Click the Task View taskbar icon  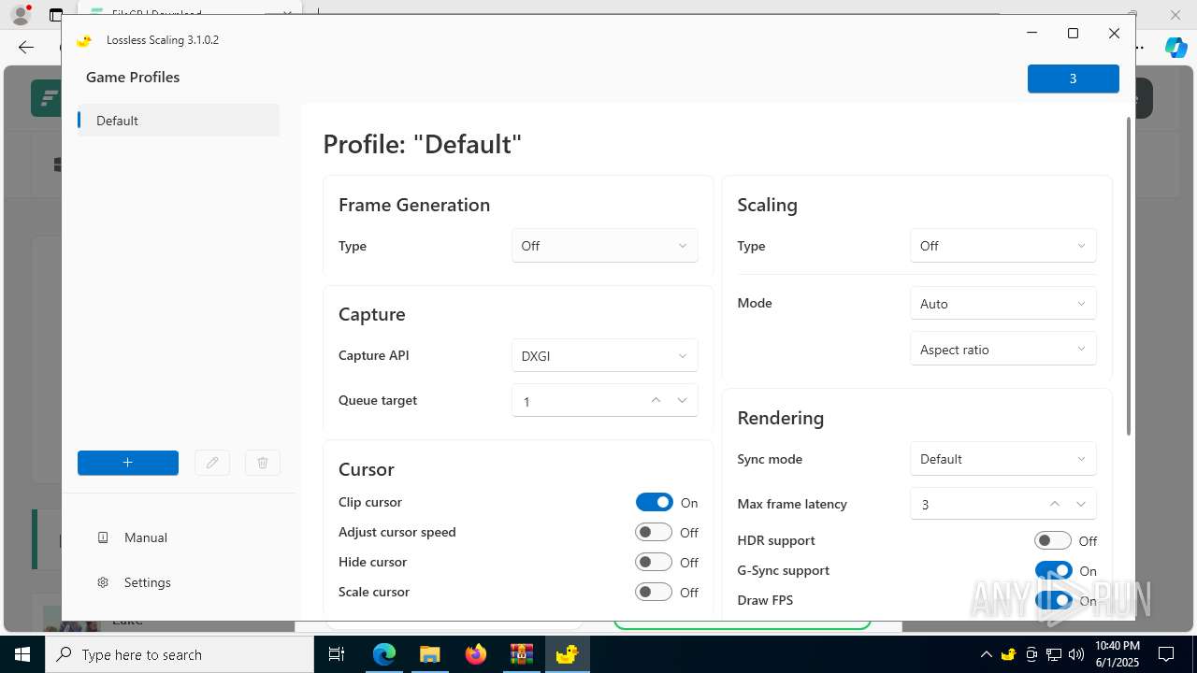(337, 654)
